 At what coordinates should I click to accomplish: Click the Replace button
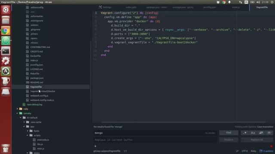(229, 140)
